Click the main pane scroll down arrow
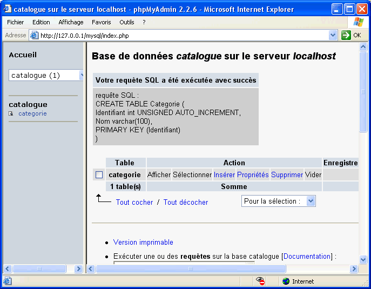The image size is (371, 289). [x=363, y=259]
